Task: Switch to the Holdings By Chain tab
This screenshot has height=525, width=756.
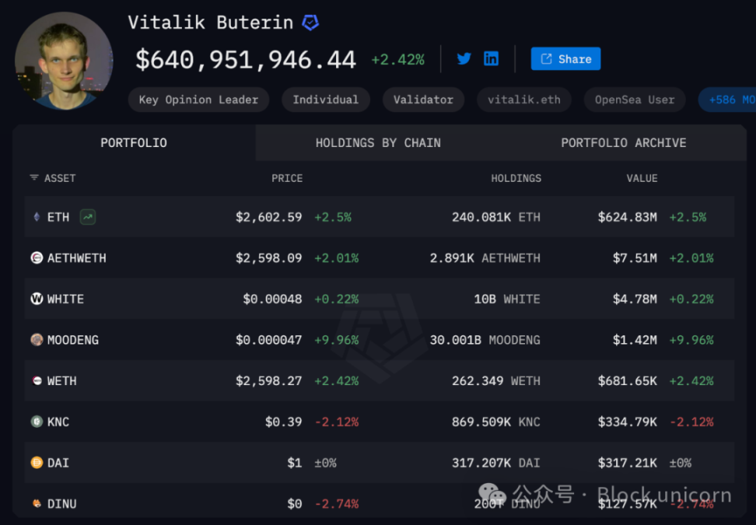Action: 378,143
